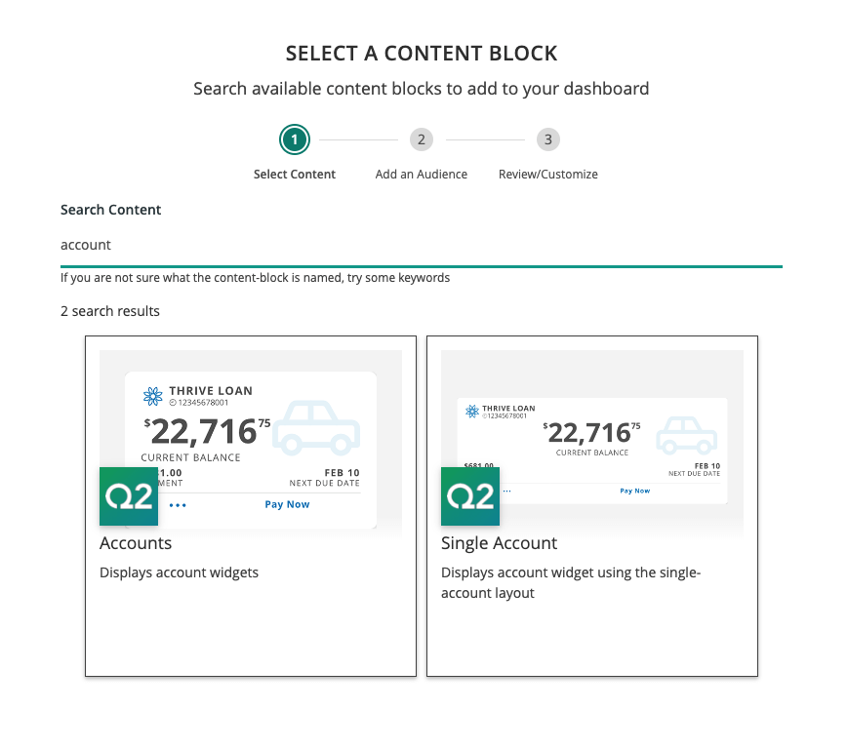848x749 pixels.
Task: Go to step 3 circle in the wizard
Action: click(547, 140)
